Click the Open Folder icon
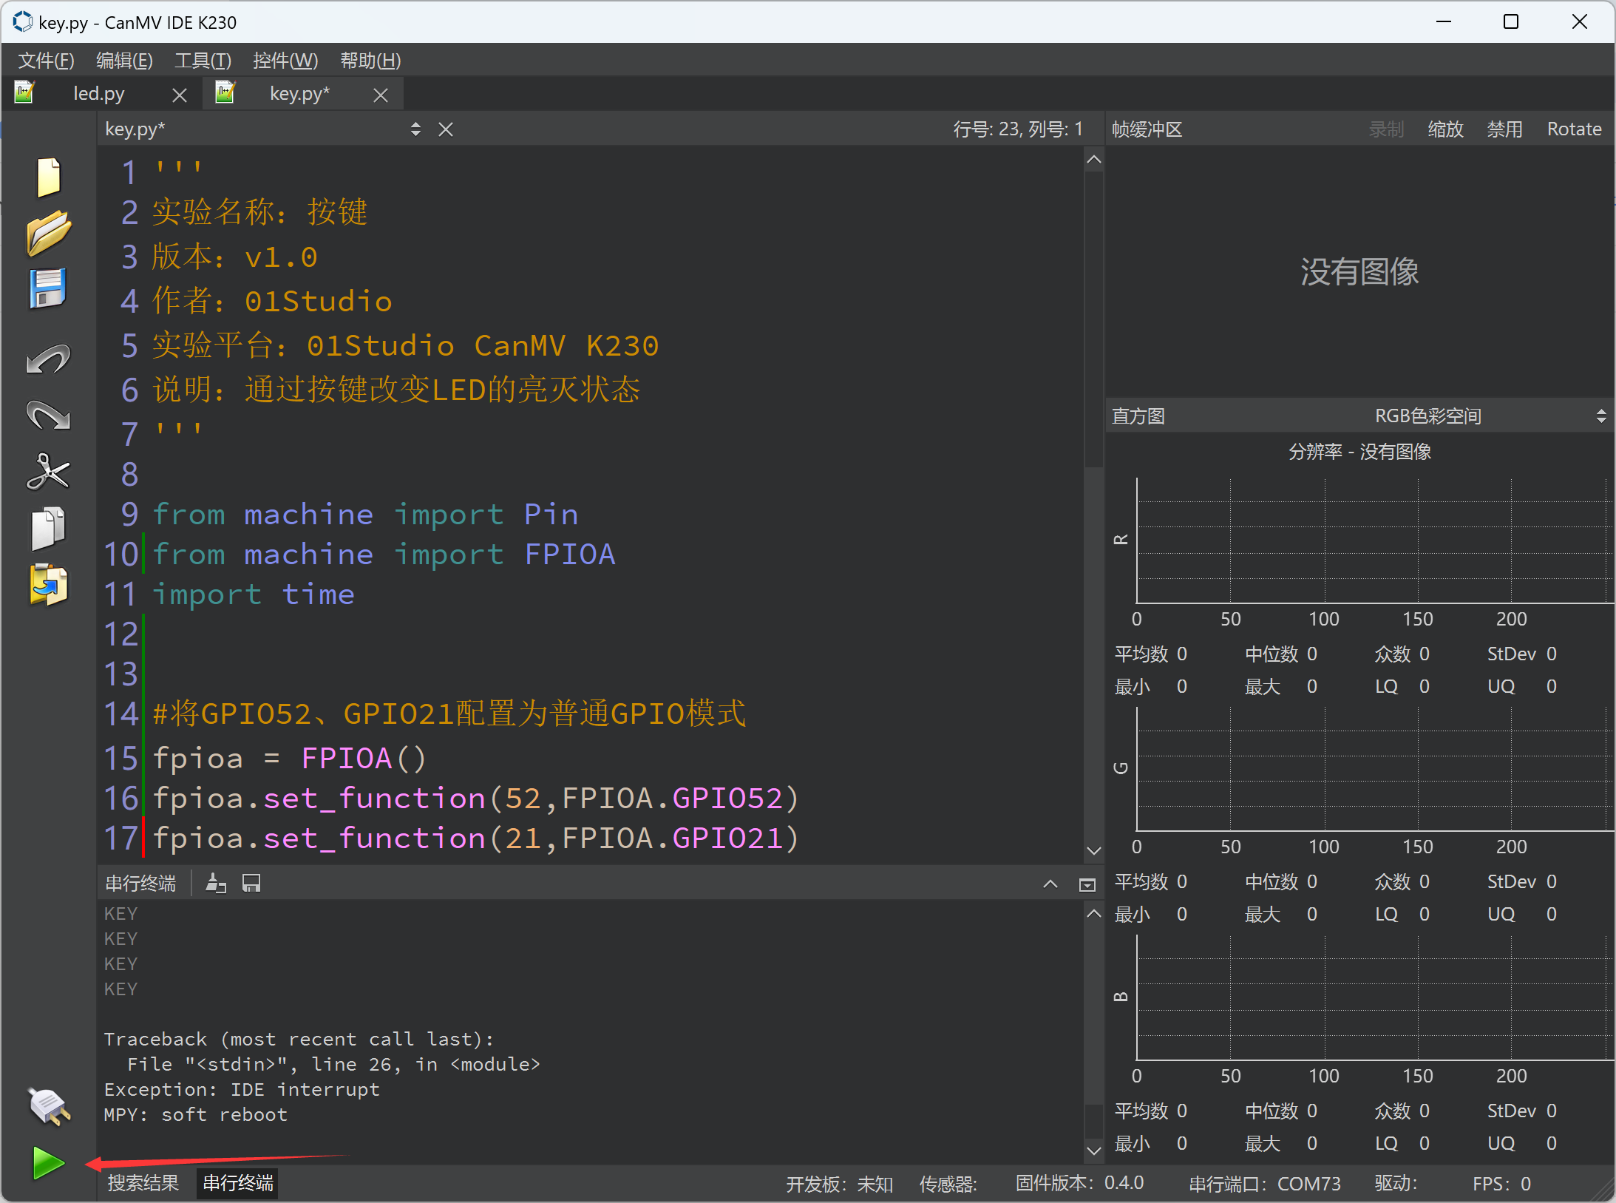 point(47,232)
